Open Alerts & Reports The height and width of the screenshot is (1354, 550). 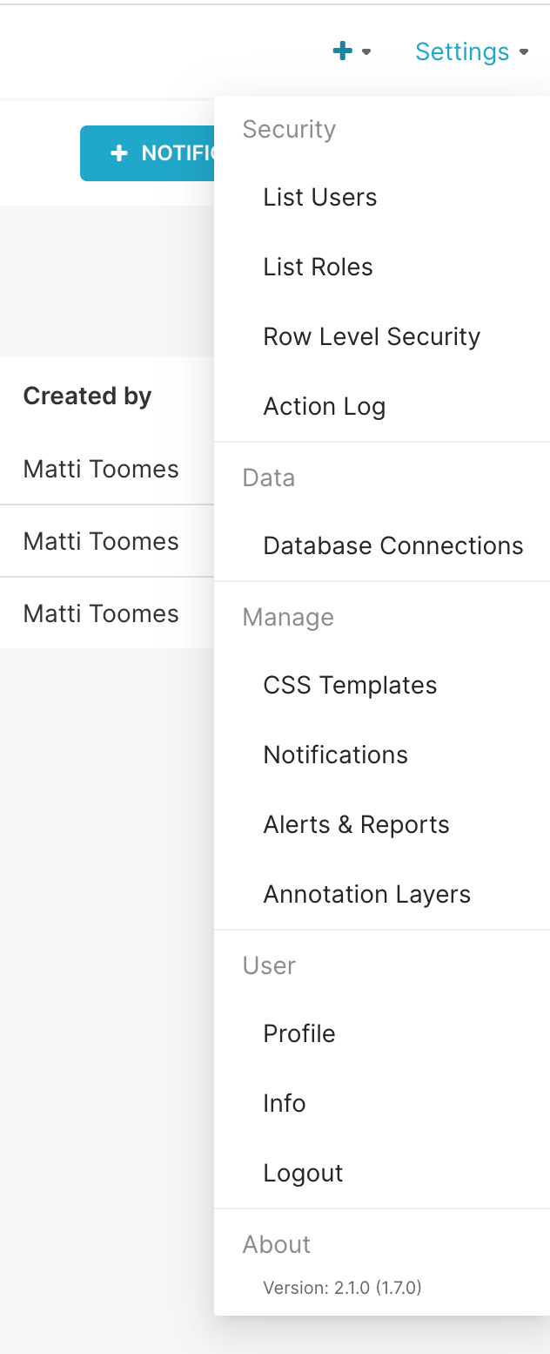point(356,824)
